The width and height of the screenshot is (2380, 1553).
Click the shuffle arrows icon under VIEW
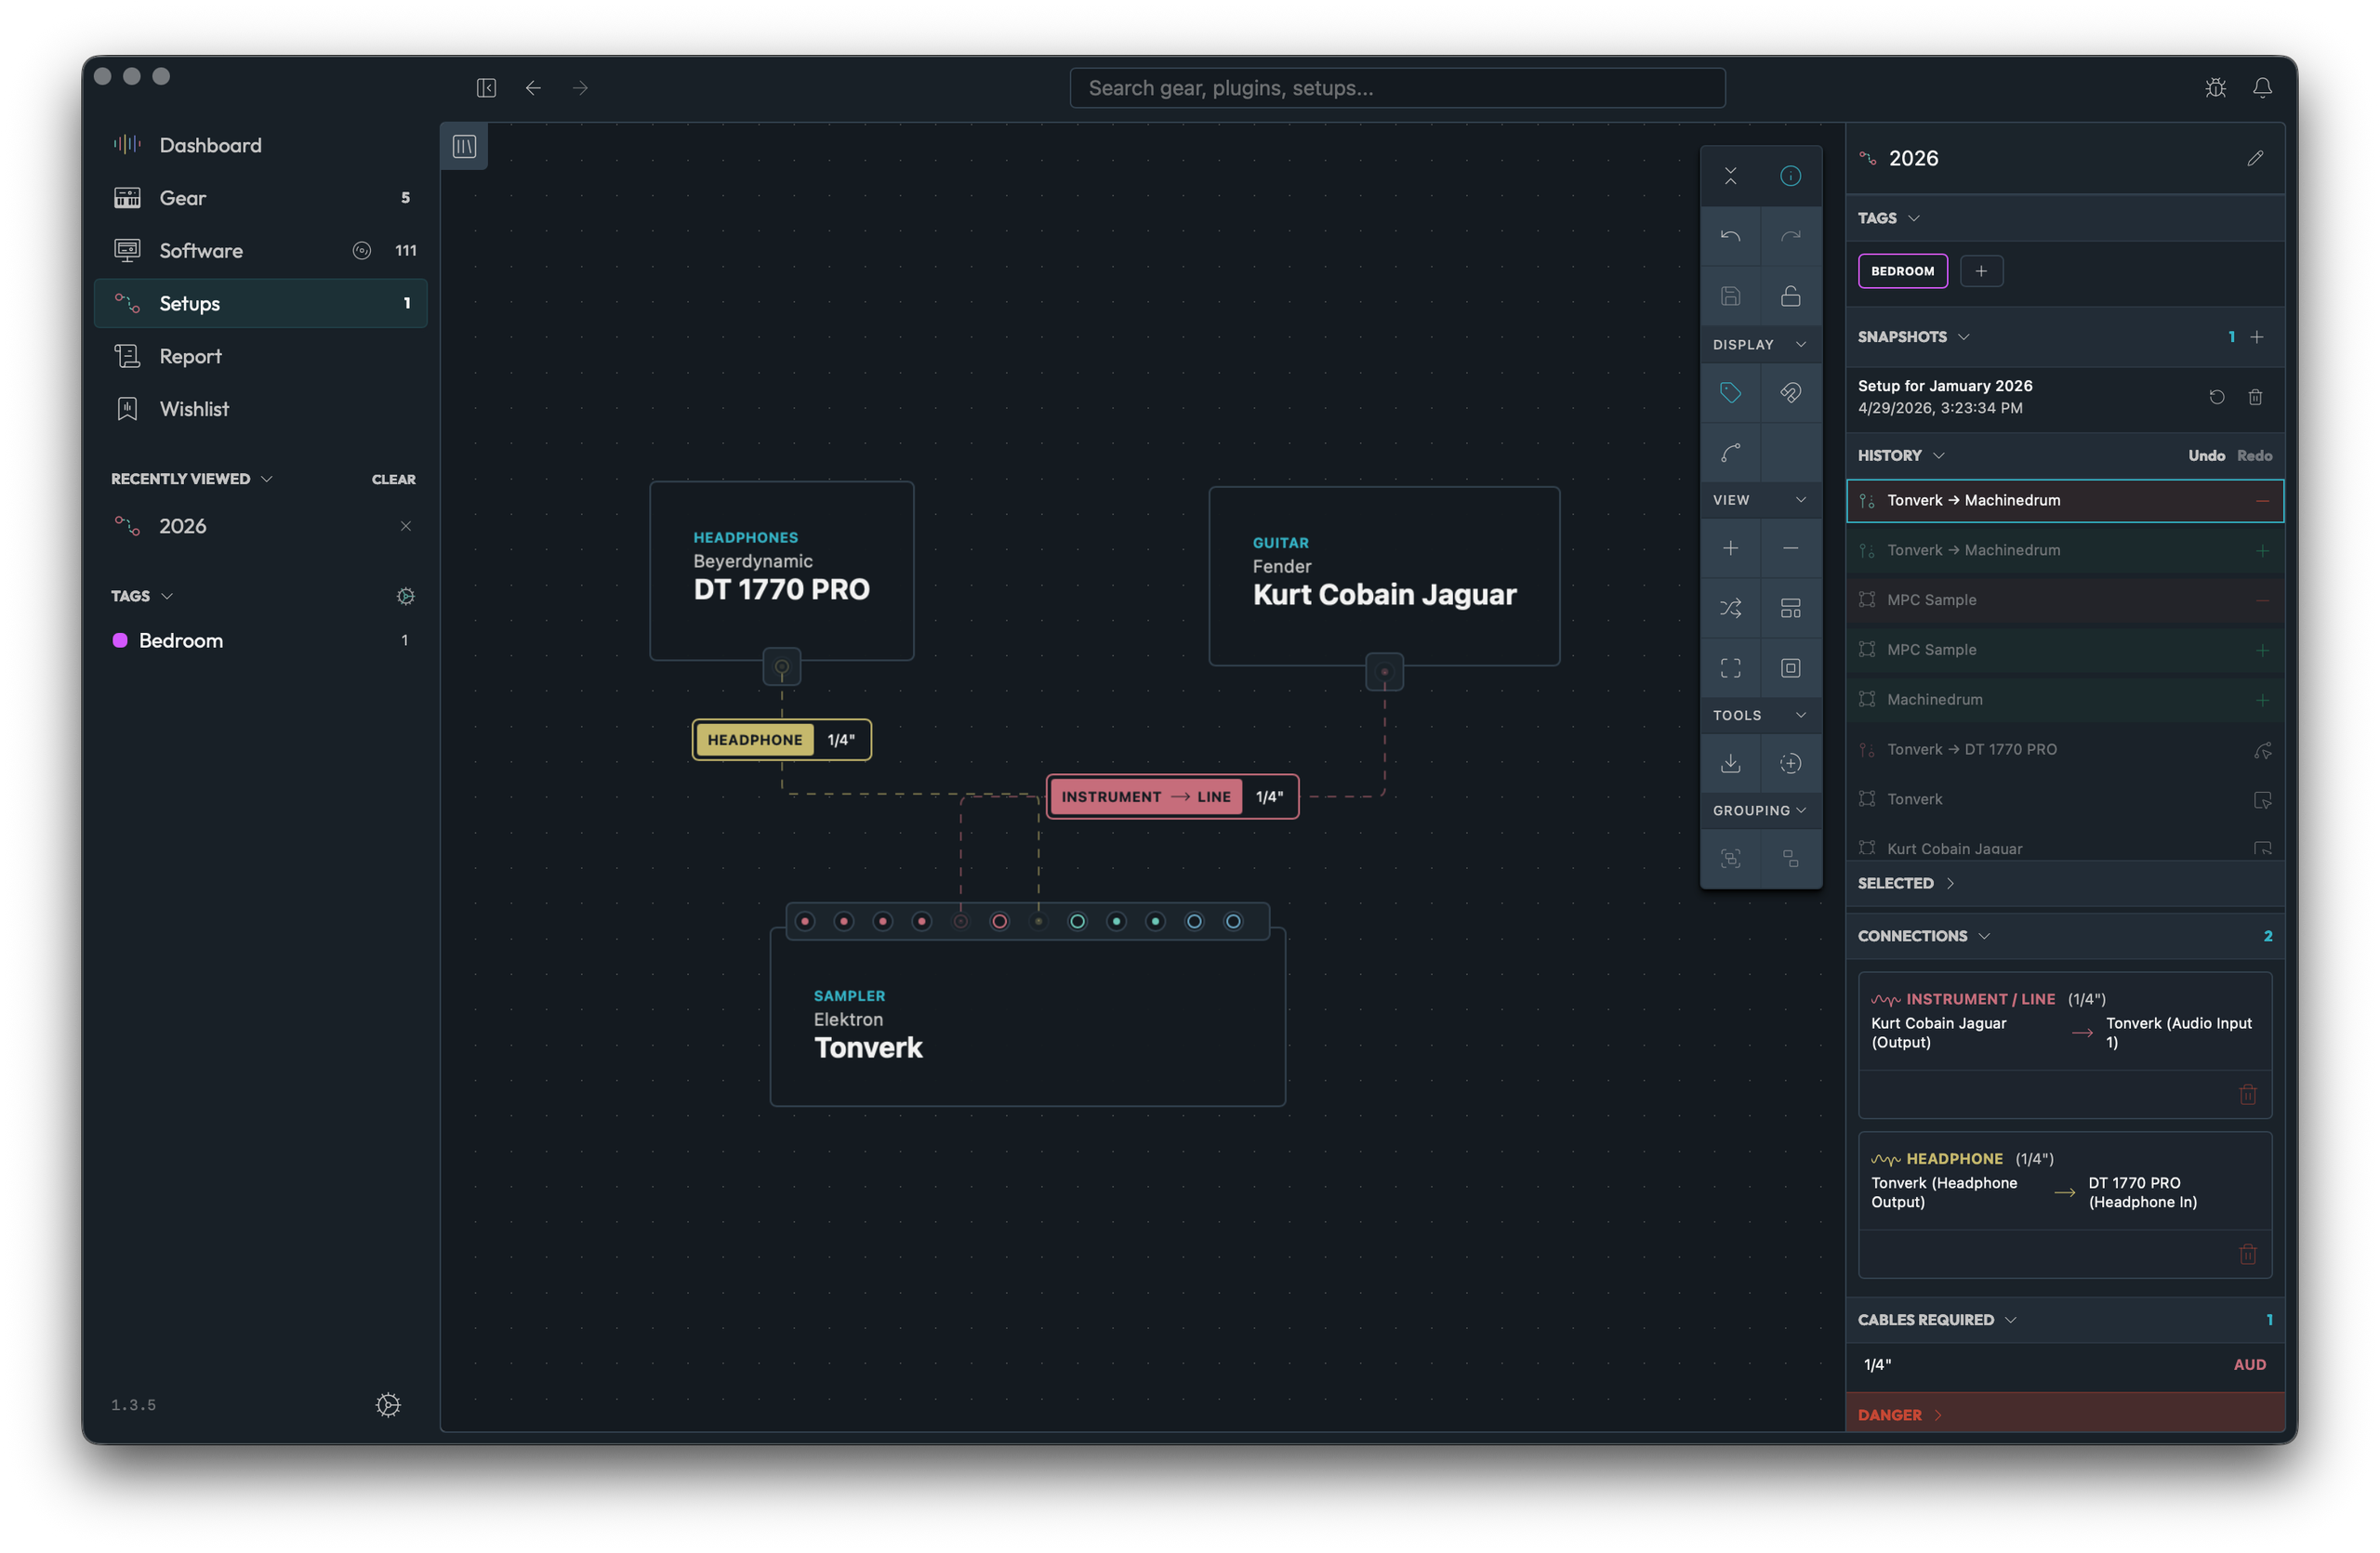1730,608
